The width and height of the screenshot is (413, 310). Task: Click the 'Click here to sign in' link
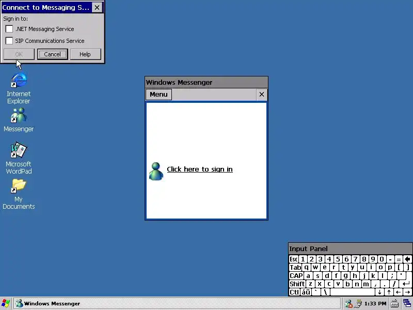pyautogui.click(x=200, y=169)
